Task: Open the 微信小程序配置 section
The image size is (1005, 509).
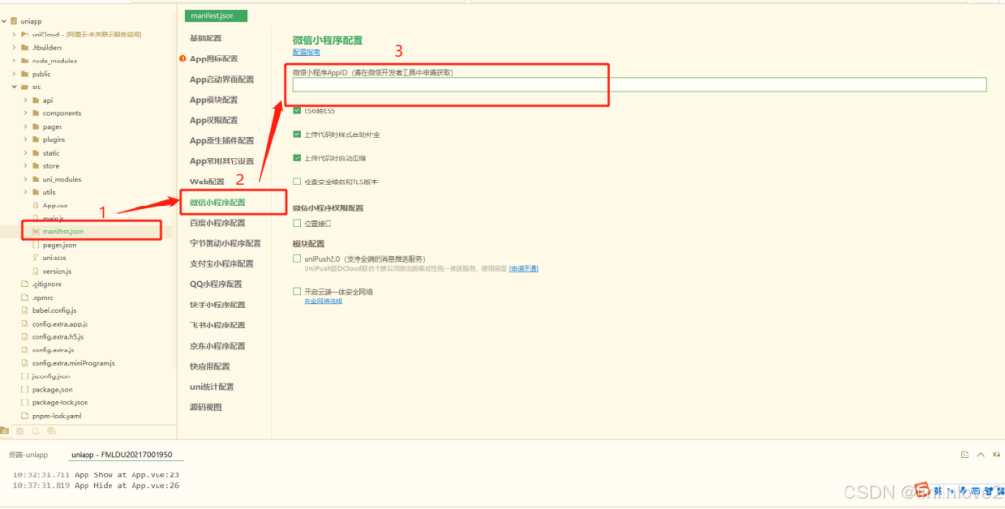Action: (218, 202)
